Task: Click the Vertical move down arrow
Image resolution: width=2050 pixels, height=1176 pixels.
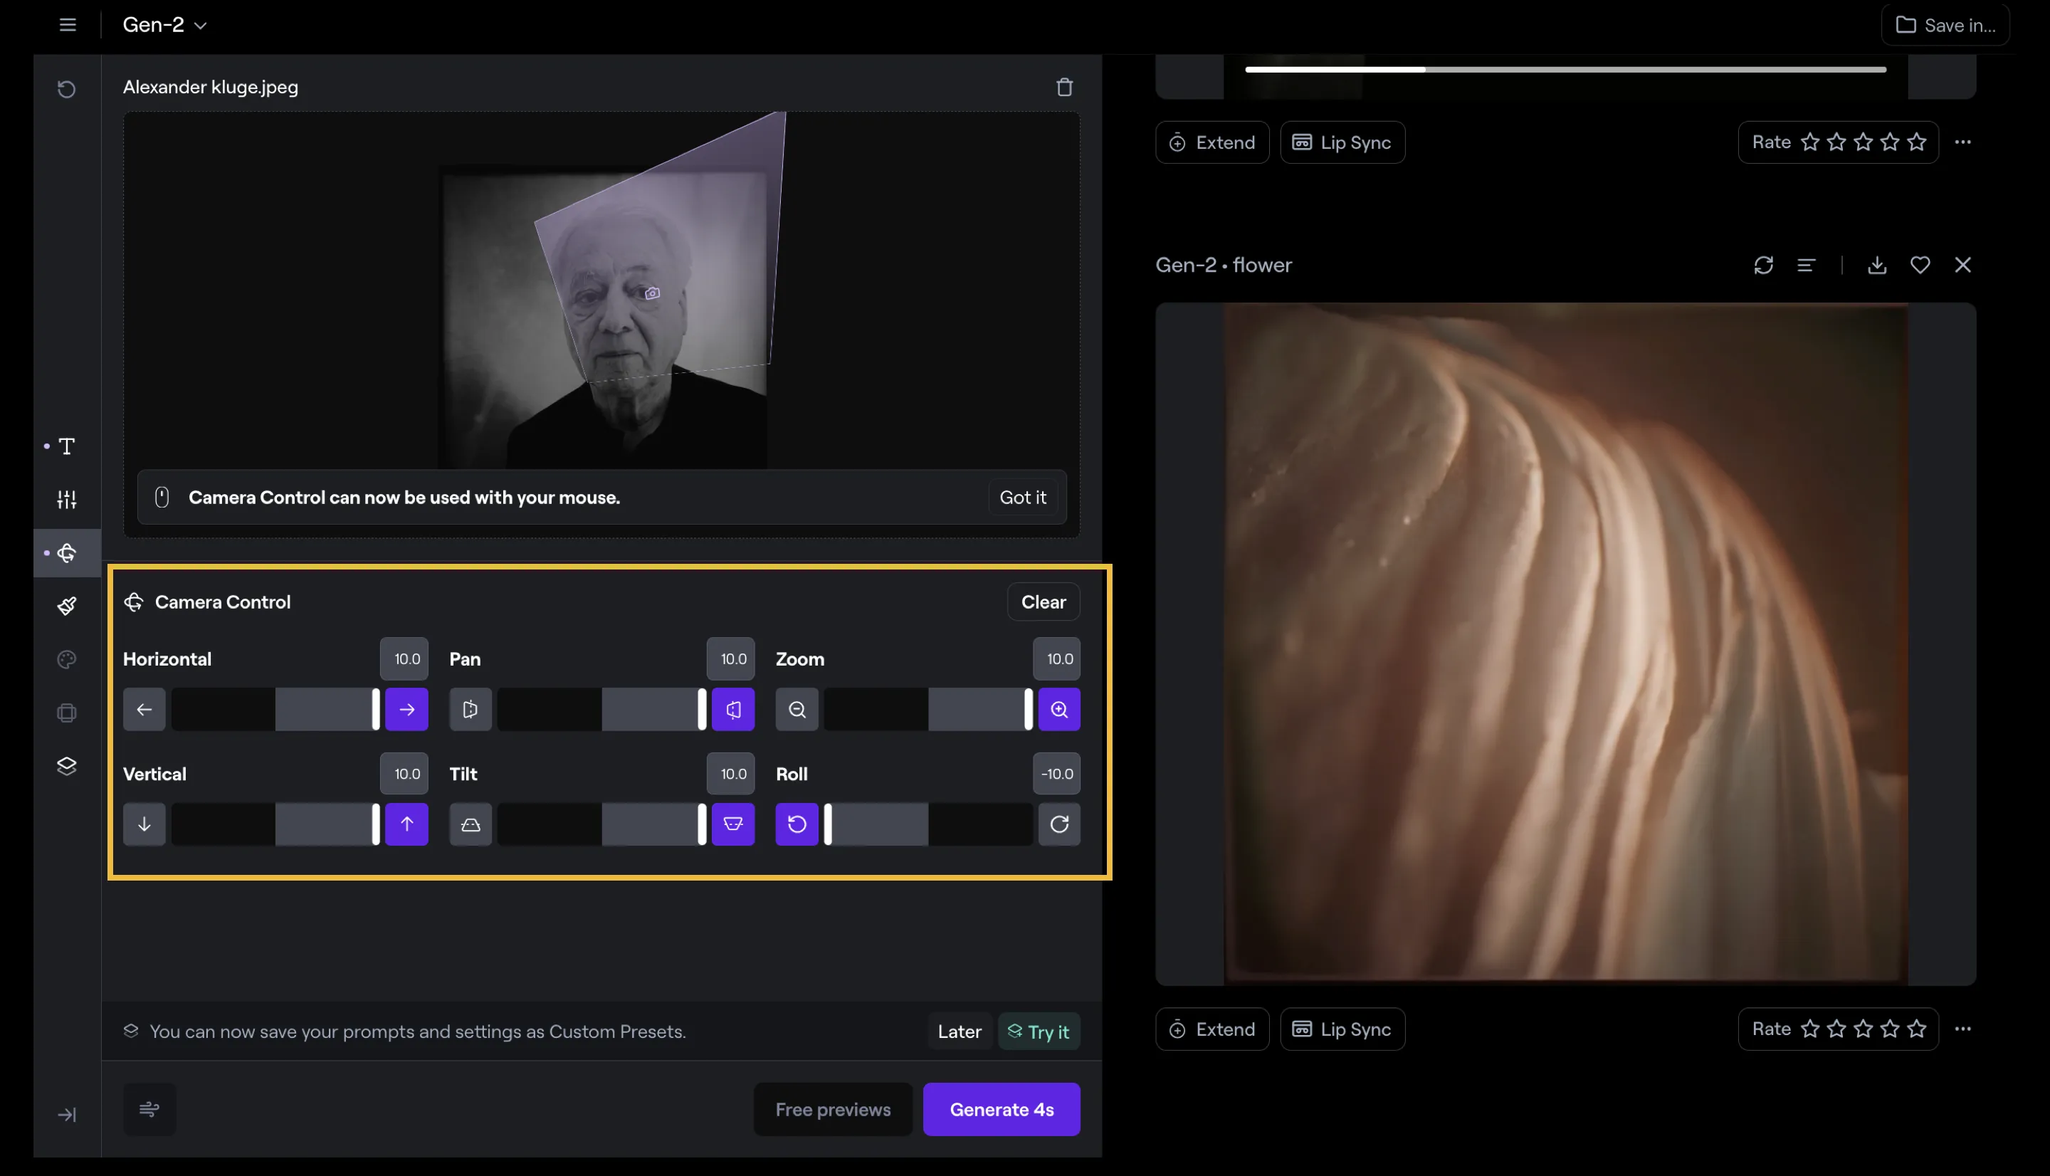Action: pyautogui.click(x=144, y=824)
